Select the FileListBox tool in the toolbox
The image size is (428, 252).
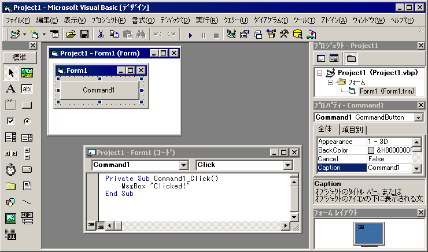[x=27, y=186]
